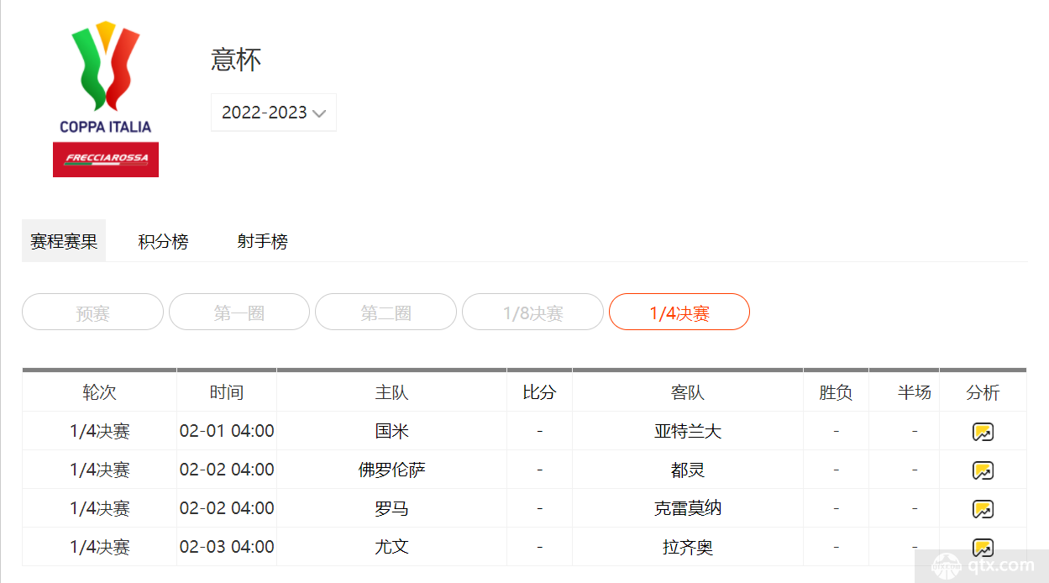Switch to the 射手榜 tab
This screenshot has width=1049, height=583.
[x=262, y=242]
